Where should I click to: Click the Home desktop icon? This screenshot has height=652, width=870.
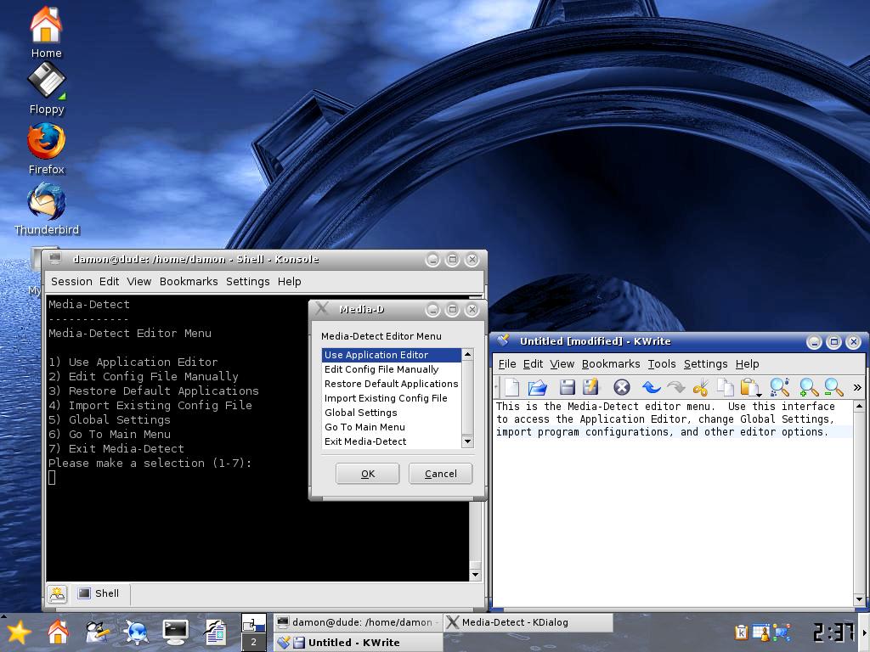(x=46, y=32)
